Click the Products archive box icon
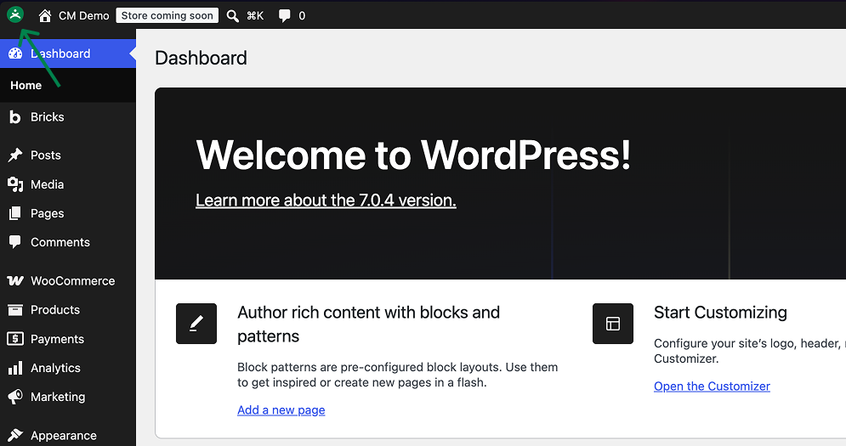The image size is (846, 446). point(15,310)
